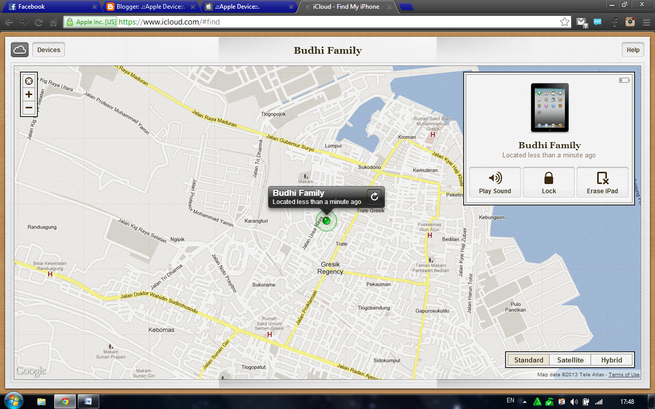The height and width of the screenshot is (409, 655).
Task: Open the Terms of Use link
Action: [624, 375]
